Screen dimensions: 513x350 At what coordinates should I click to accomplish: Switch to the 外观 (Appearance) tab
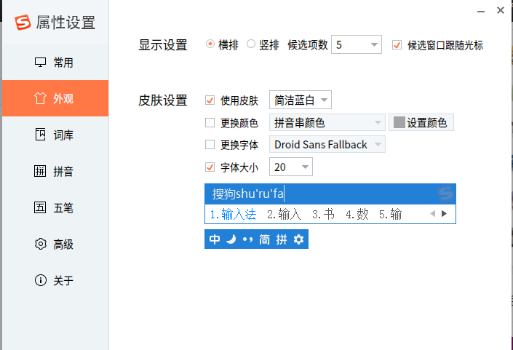click(x=55, y=98)
